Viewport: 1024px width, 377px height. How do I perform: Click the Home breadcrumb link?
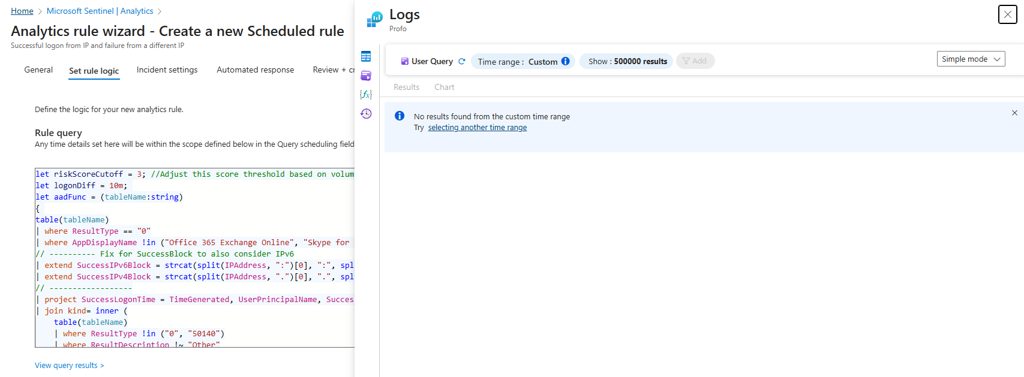coord(22,11)
